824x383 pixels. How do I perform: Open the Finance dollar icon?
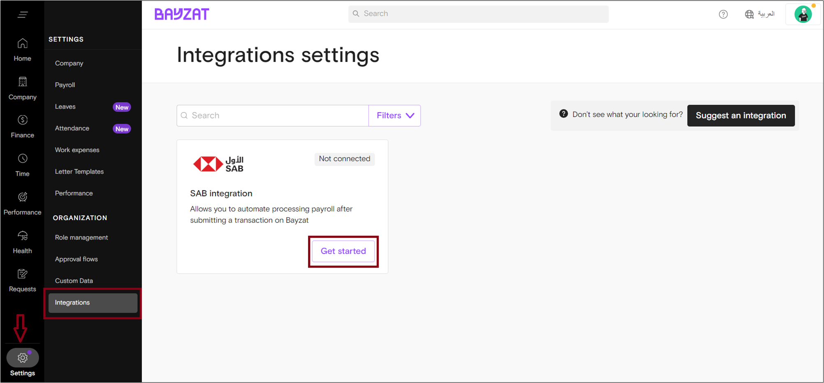[x=23, y=120]
